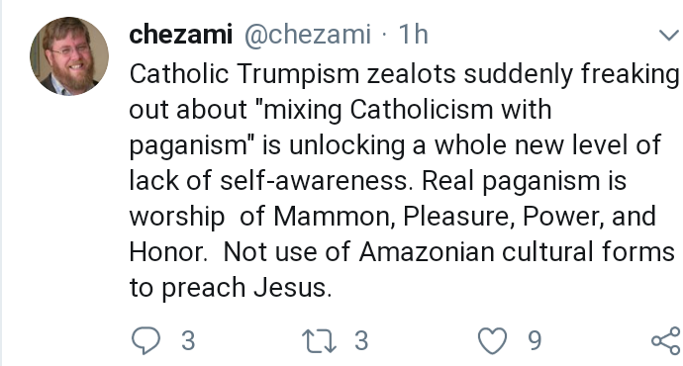Screen dimensions: 683x366
Task: Click the text 'lack of self-awareness'
Action: tap(269, 180)
